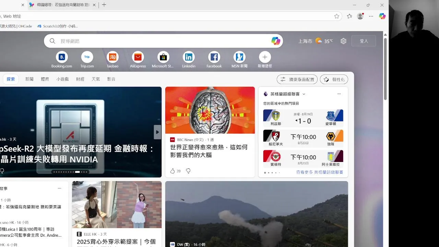The image size is (439, 247).
Task: Add this page to favorites star icon
Action: [337, 16]
